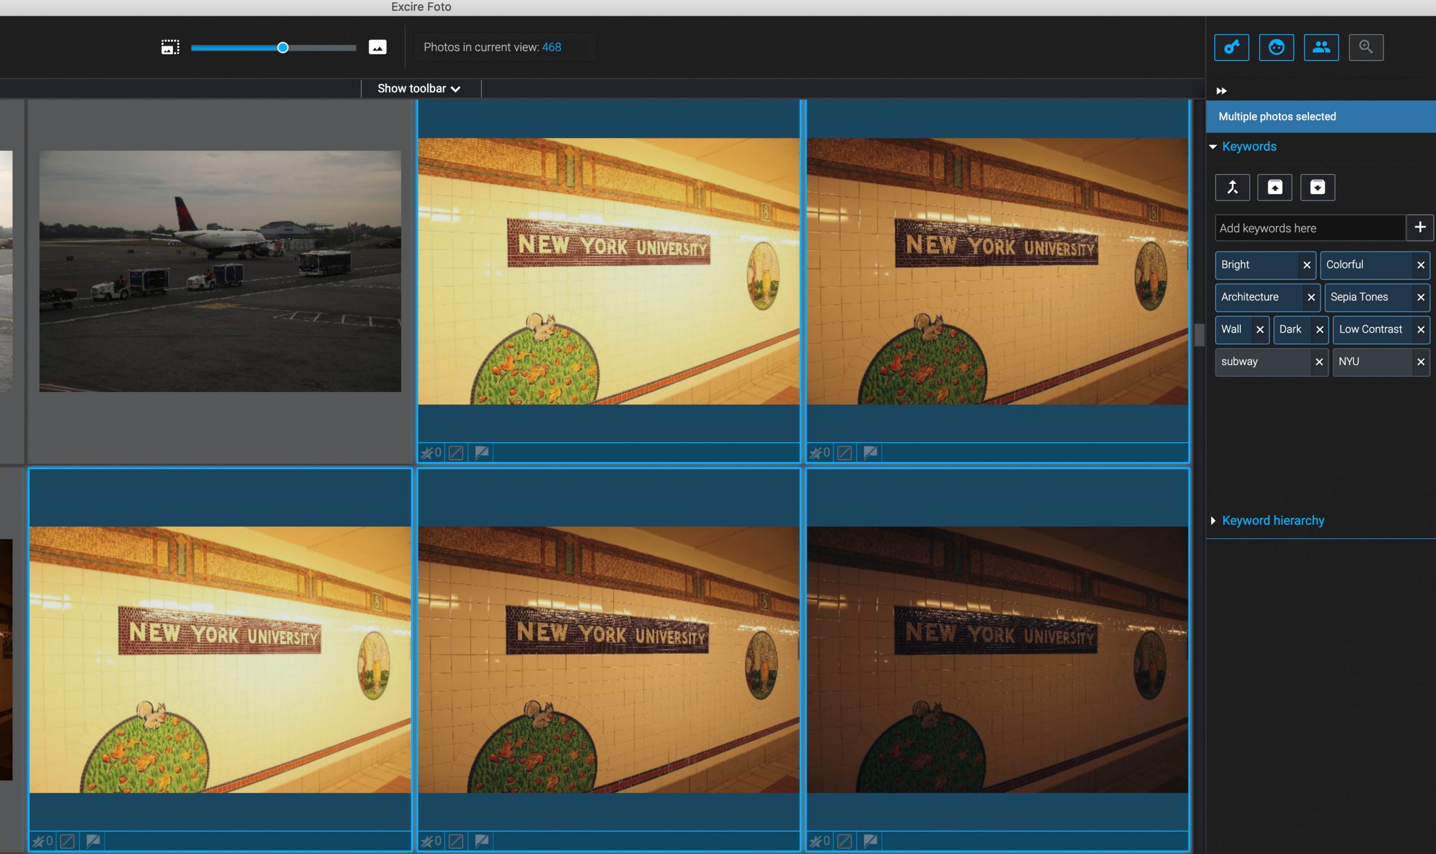Click the grayed magnifier zoom icon
The height and width of the screenshot is (854, 1436).
click(x=1366, y=47)
